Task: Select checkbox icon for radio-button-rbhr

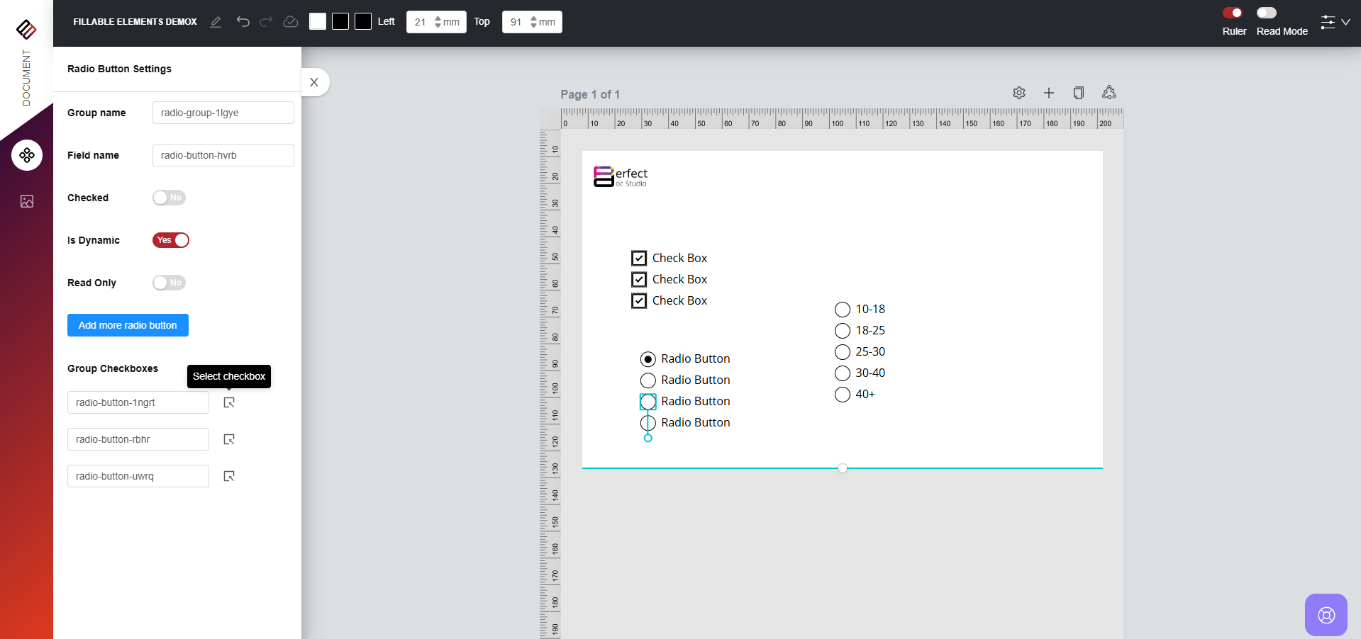Action: tap(229, 439)
